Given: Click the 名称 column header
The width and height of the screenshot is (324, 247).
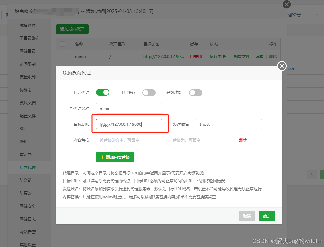Looking at the screenshot, I should (x=79, y=44).
